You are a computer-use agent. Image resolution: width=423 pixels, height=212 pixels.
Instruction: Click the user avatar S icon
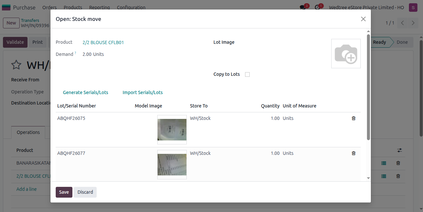413,7
